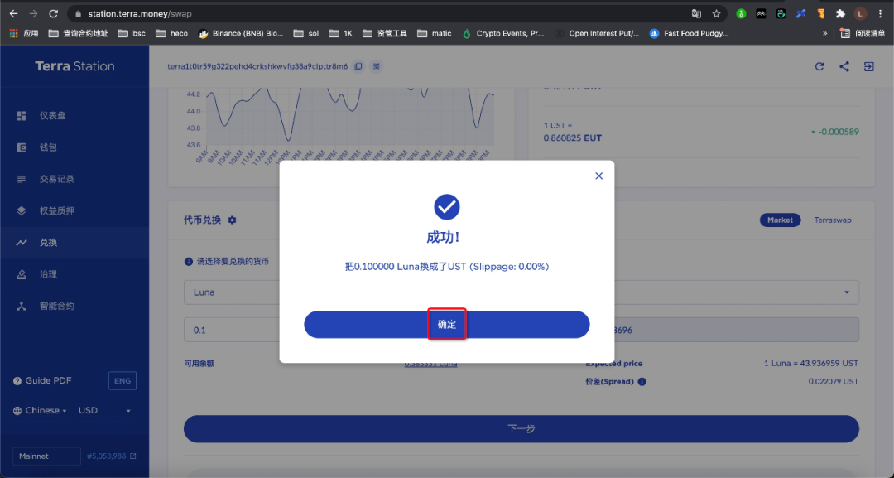Screen dimensions: 894x478
Task: Click the share icon in header
Action: point(844,67)
